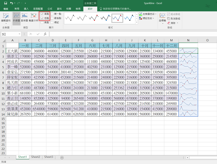This screenshot has height=164, width=217.
Task: Select the 輸贏分析 win/loss sparkline type
Action: pyautogui.click(x=34, y=18)
